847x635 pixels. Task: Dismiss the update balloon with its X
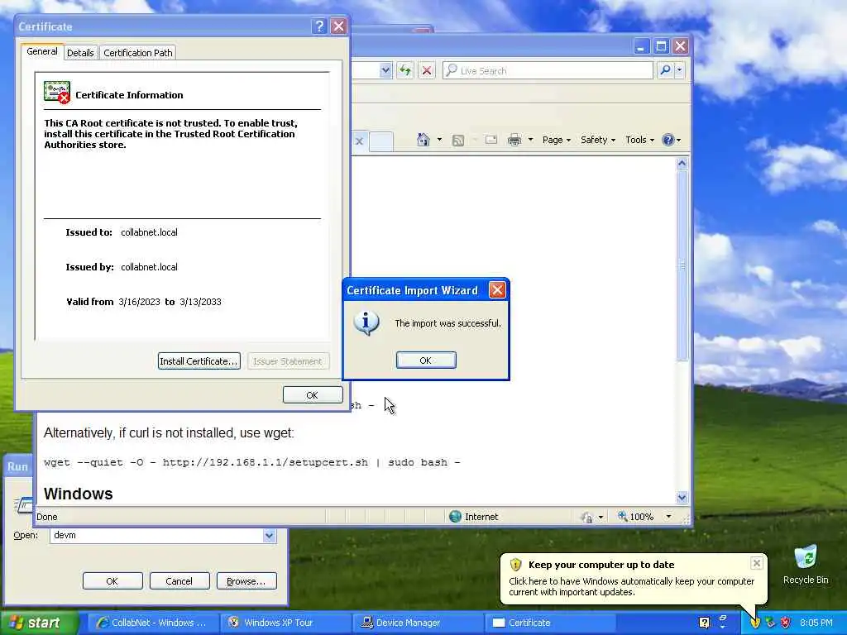pyautogui.click(x=756, y=563)
